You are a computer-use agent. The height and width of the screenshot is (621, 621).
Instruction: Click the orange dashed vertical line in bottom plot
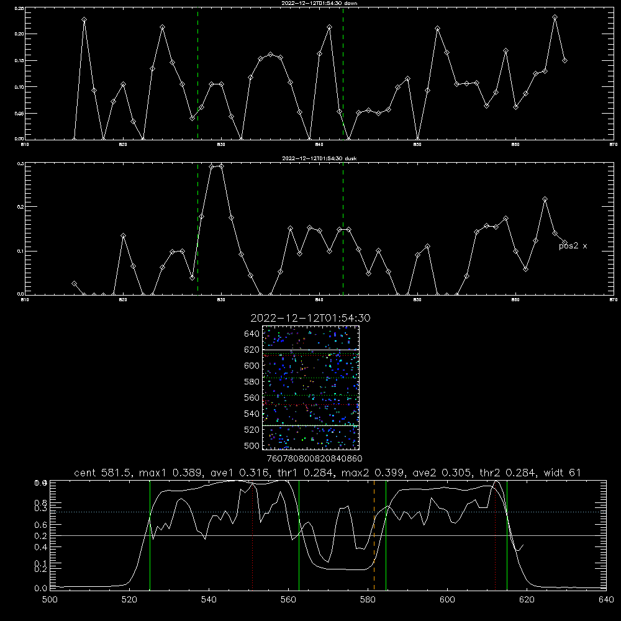tap(374, 535)
